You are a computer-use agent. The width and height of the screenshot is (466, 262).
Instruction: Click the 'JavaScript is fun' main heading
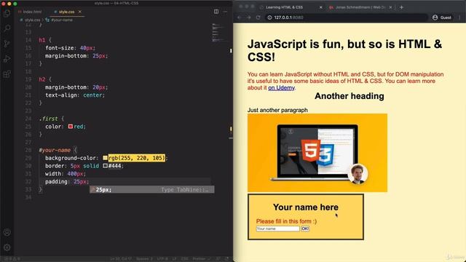[x=344, y=50]
